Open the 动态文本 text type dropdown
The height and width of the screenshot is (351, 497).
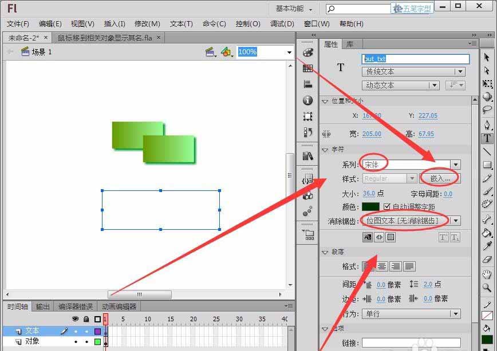pyautogui.click(x=401, y=85)
